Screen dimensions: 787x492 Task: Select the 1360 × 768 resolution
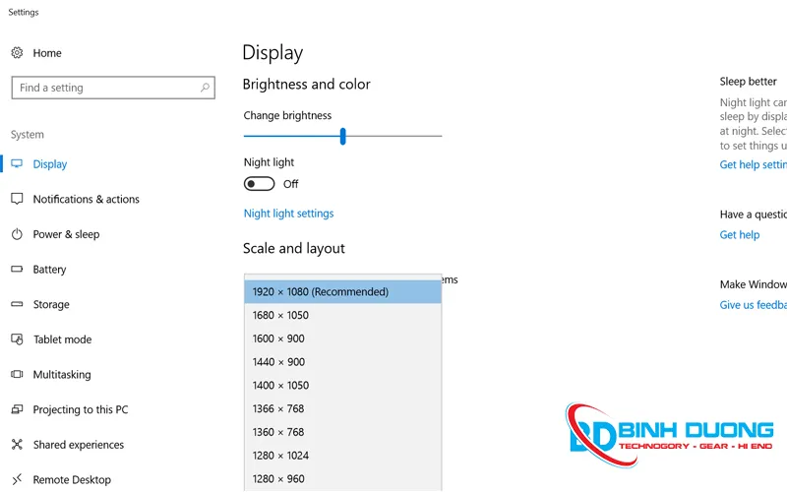coord(342,432)
